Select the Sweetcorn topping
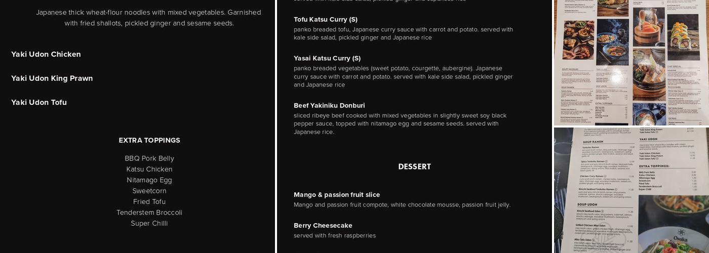This screenshot has height=253, width=709. (x=149, y=191)
